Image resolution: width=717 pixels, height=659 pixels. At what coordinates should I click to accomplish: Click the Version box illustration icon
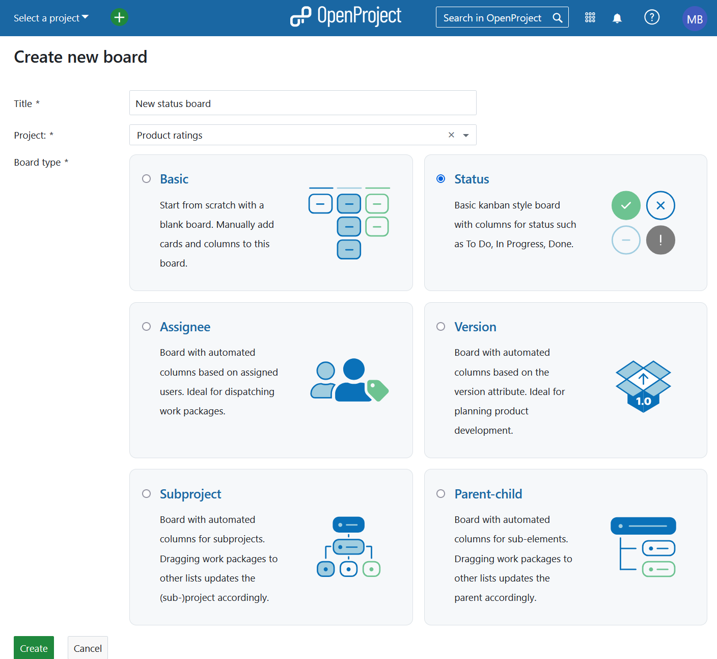pyautogui.click(x=643, y=386)
